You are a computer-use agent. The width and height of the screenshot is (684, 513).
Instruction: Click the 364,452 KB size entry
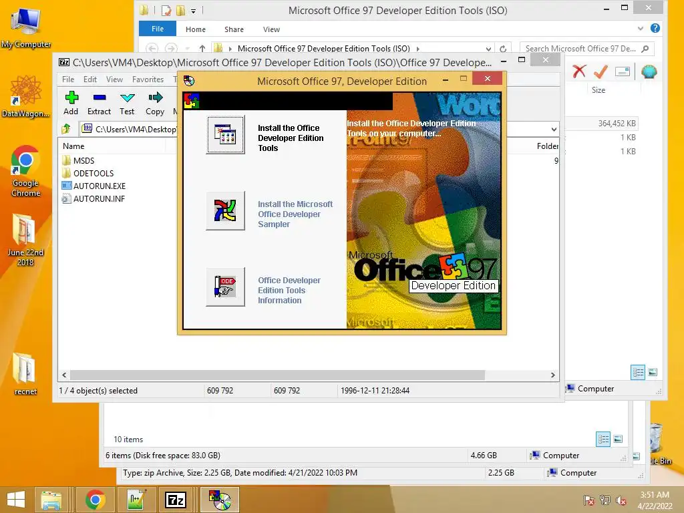coord(617,124)
